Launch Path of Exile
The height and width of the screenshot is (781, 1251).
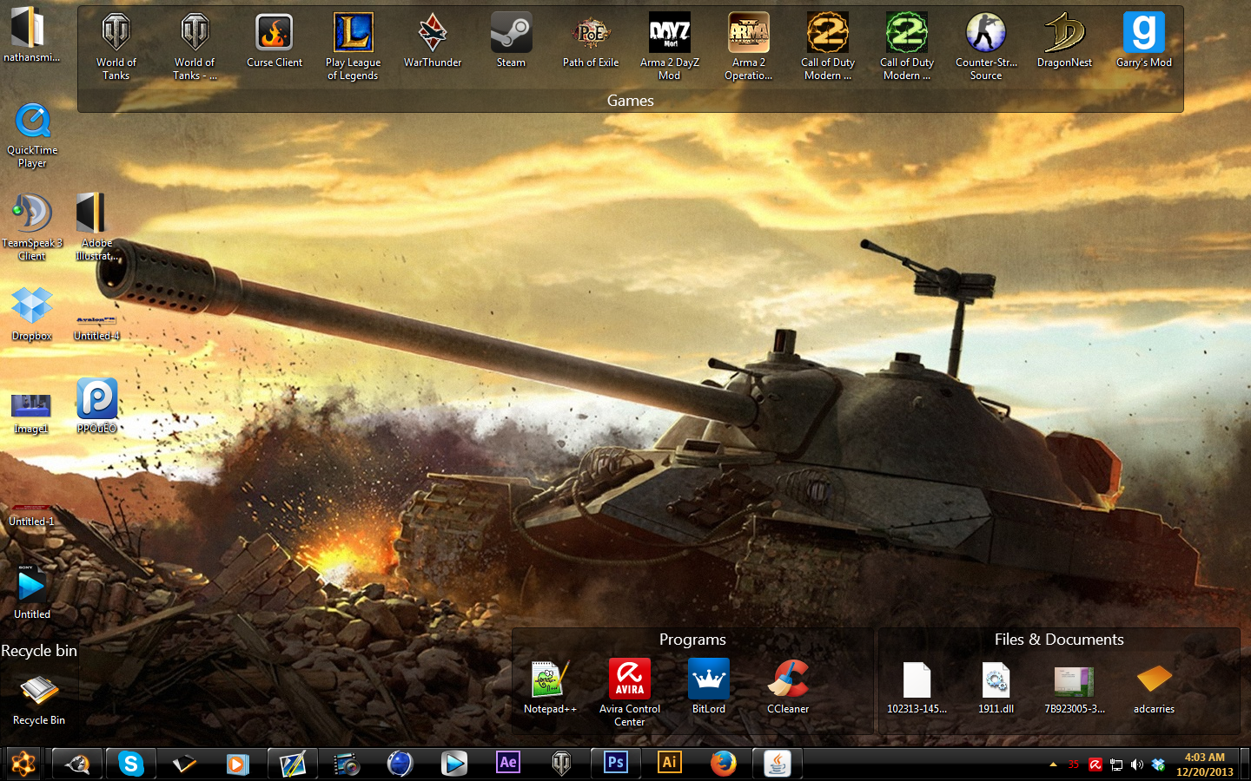coord(591,41)
